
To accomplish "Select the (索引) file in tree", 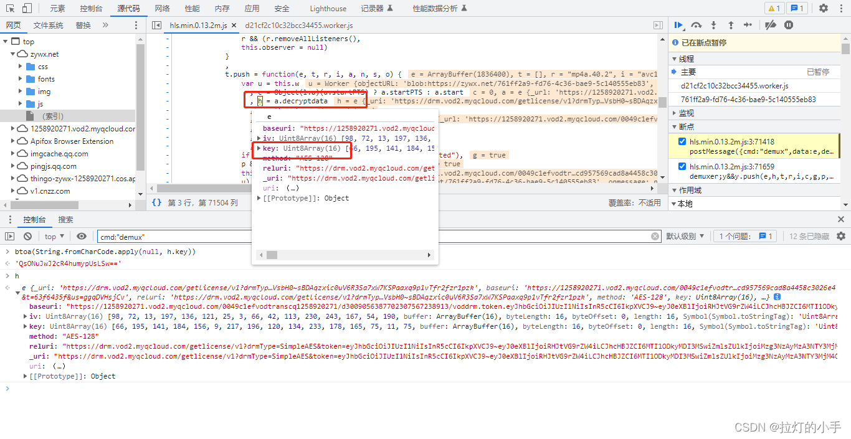I will coord(52,116).
